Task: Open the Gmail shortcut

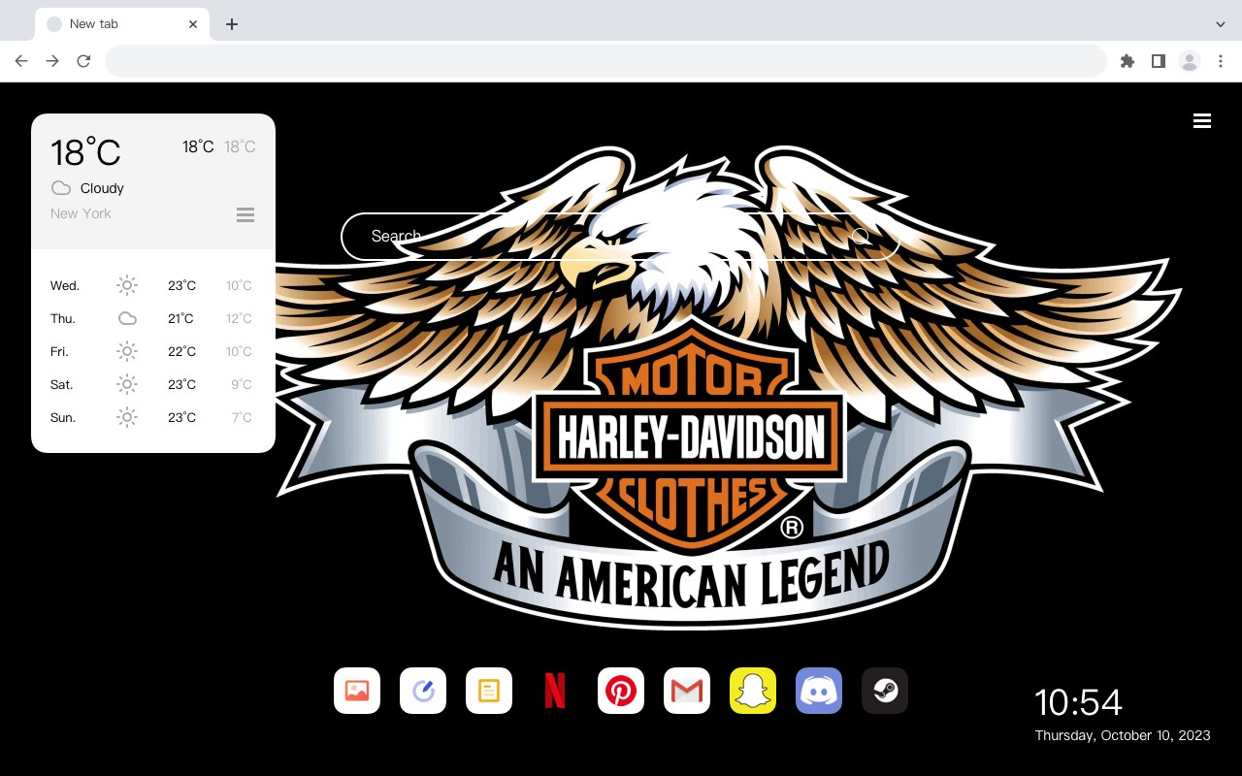Action: [687, 691]
